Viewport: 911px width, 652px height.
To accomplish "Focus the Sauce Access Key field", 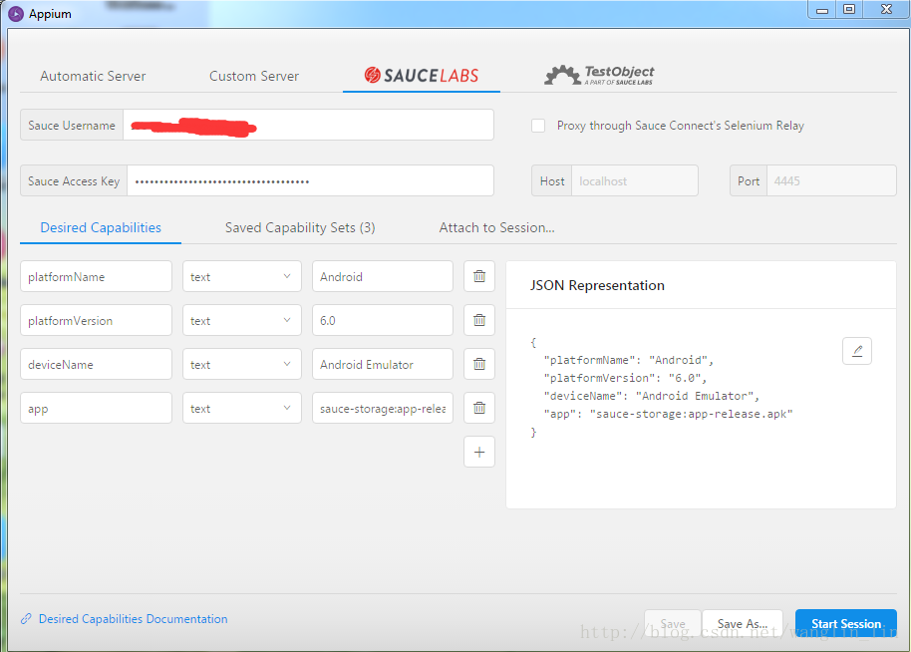I will click(310, 180).
